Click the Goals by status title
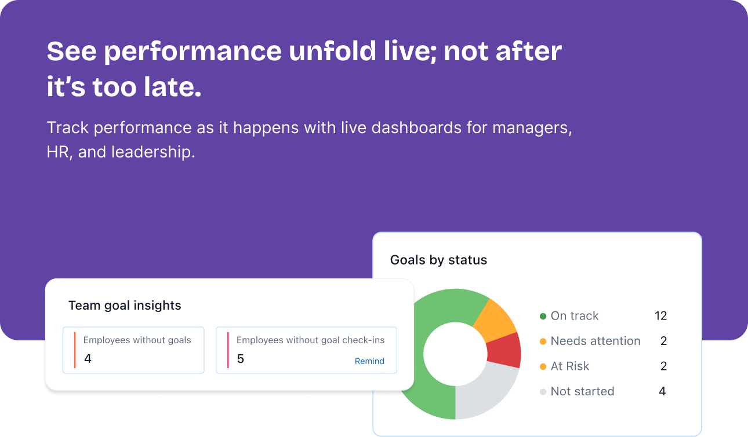Screen dimensions: 748x437 pyautogui.click(x=438, y=260)
